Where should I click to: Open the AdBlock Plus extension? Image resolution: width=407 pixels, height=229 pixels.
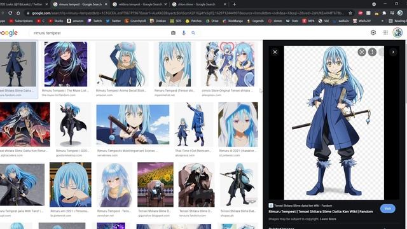pos(361,13)
